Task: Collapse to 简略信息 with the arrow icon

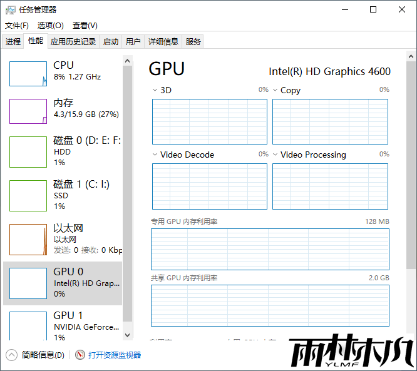Action: 11,355
